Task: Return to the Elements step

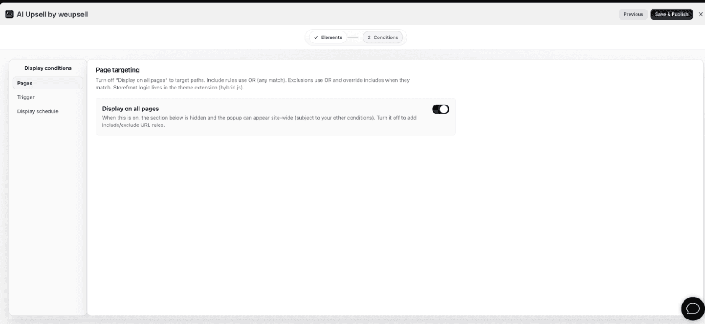Action: click(328, 37)
